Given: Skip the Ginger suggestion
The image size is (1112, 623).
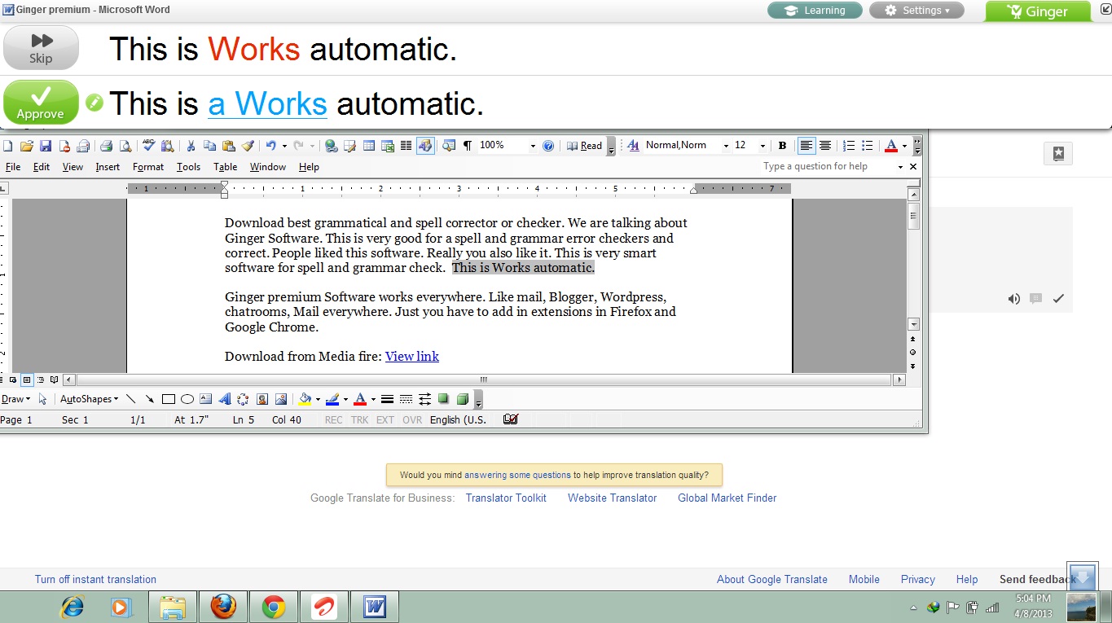Looking at the screenshot, I should tap(41, 48).
